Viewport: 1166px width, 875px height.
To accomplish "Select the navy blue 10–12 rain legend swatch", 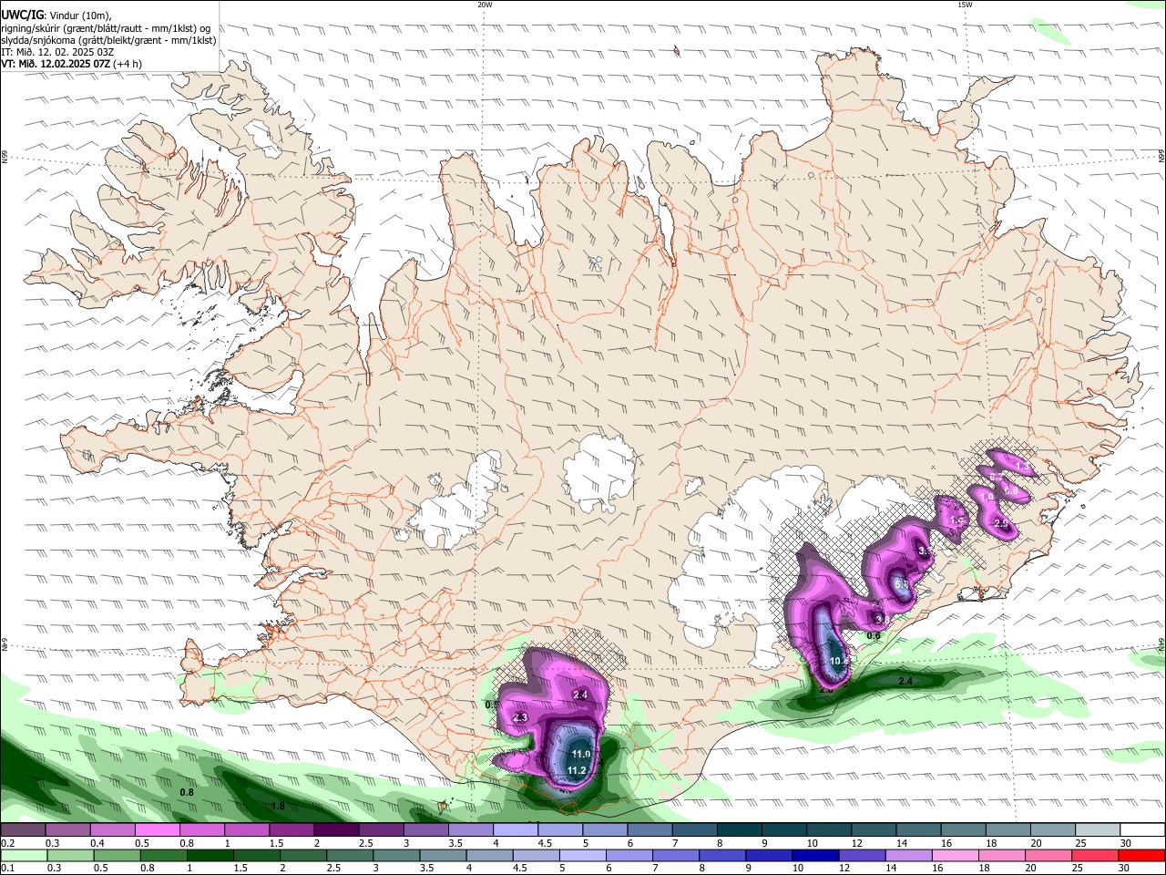I will pyautogui.click(x=815, y=855).
